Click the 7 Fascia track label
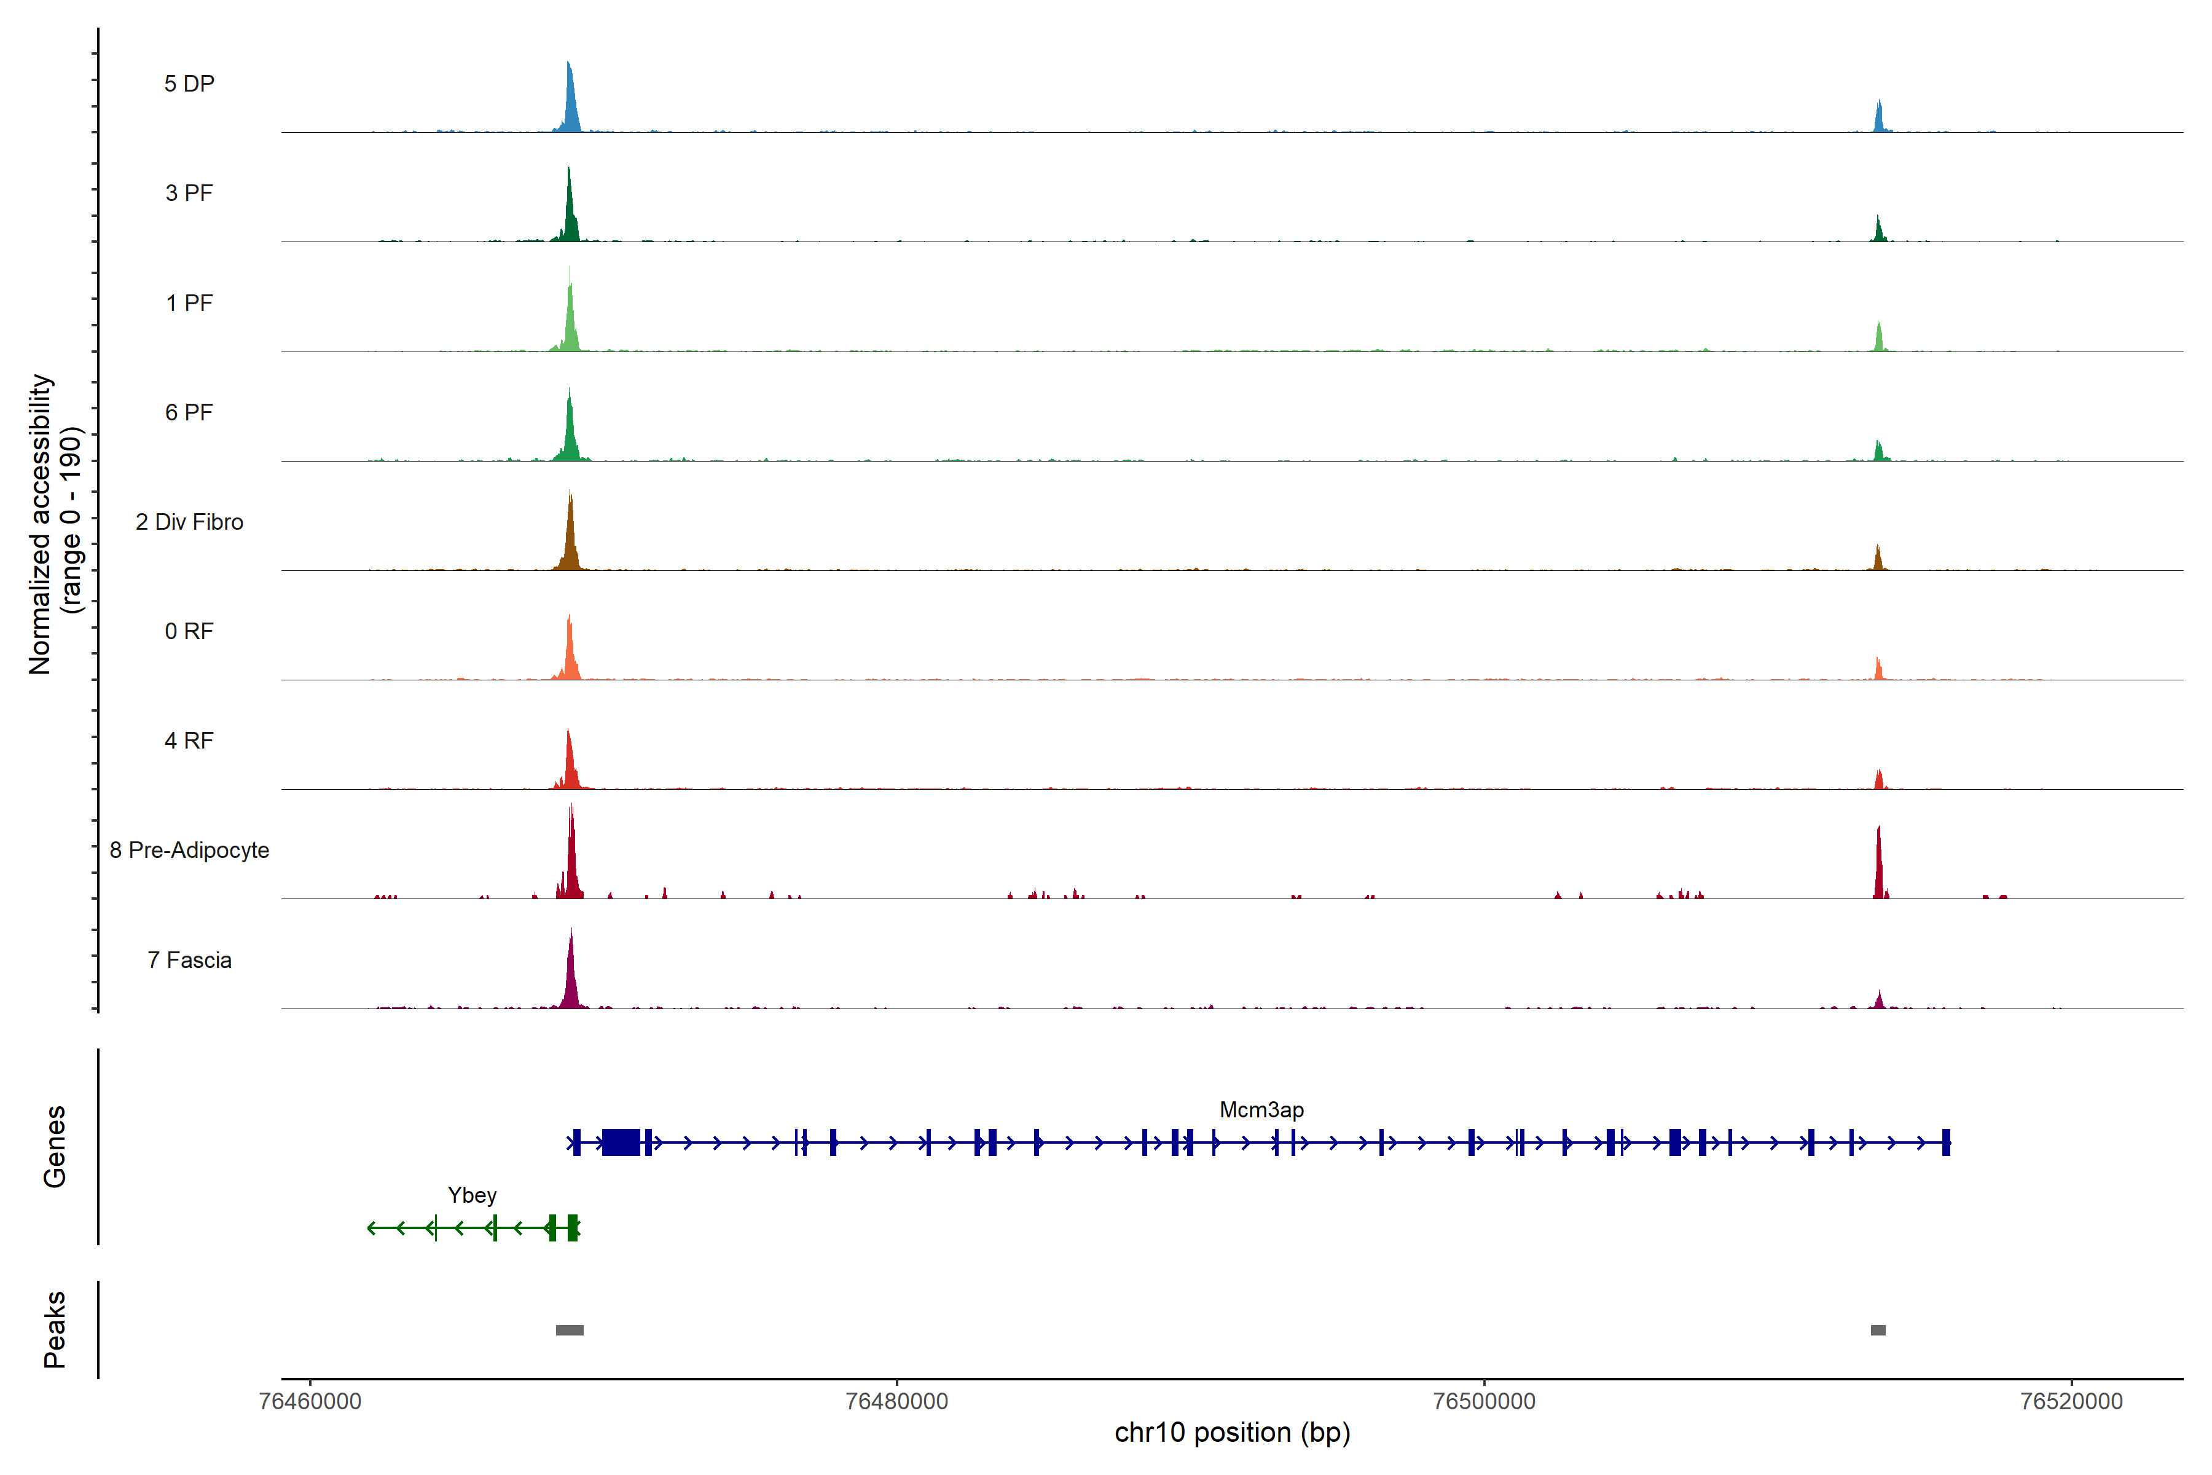 189,961
